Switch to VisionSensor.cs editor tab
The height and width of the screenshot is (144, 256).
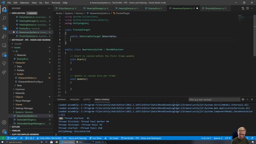(x=67, y=8)
